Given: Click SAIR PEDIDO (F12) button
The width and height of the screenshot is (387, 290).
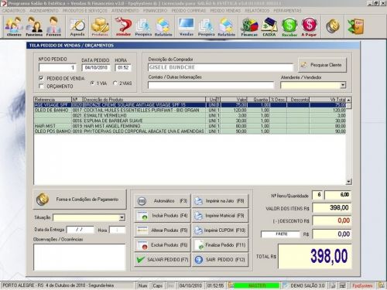Looking at the screenshot, I should click(x=220, y=260).
